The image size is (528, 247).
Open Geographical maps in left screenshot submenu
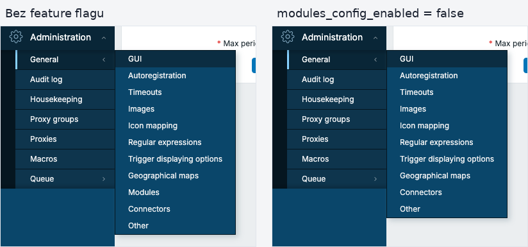(x=175, y=176)
